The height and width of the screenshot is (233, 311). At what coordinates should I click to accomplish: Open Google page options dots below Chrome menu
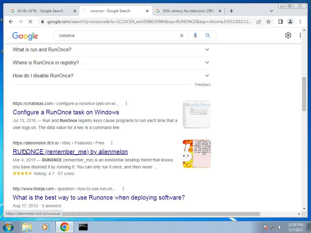(300, 35)
